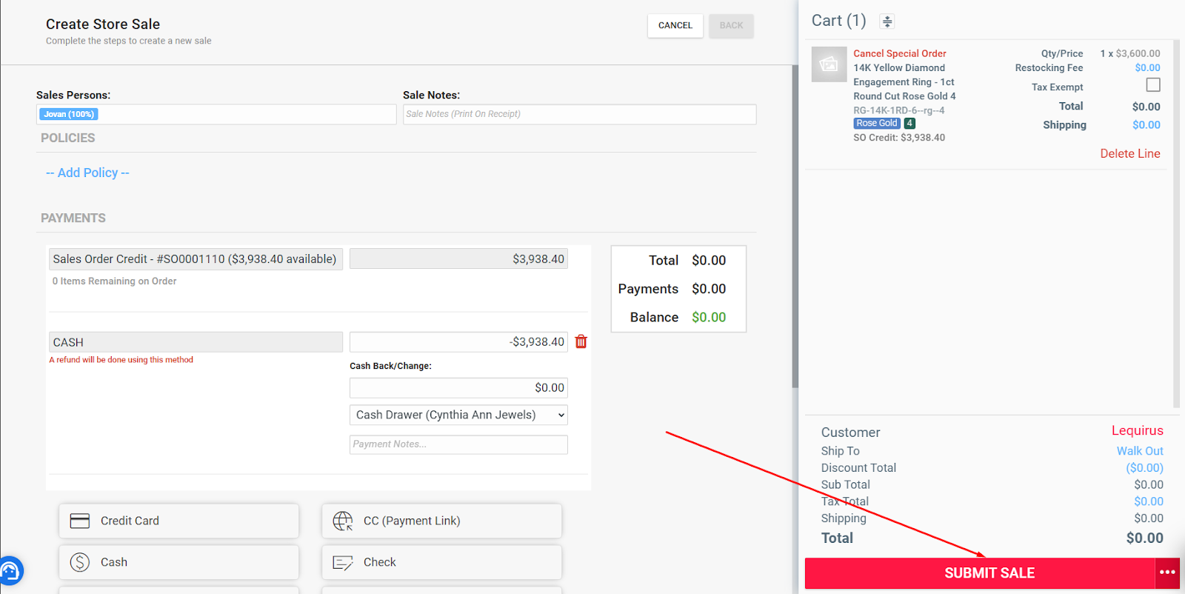The image size is (1185, 594).
Task: Click the globe CC Payment Link icon
Action: (x=343, y=521)
